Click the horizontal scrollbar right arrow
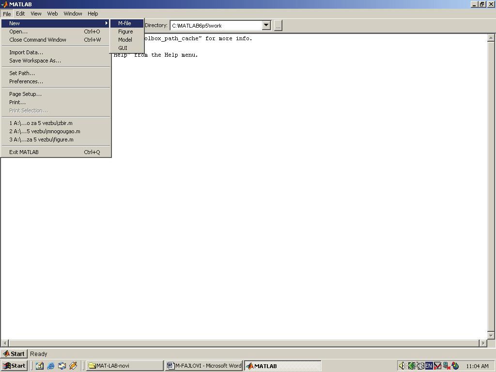This screenshot has width=496, height=372. point(483,343)
